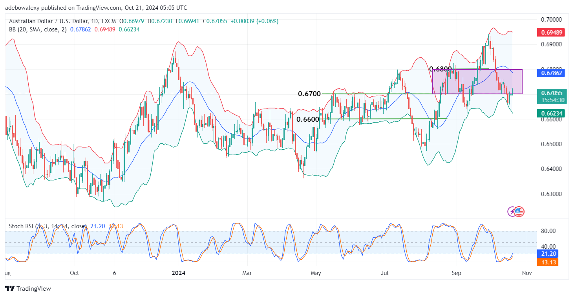Select the '0.6800' annotation label on the chart
This screenshot has width=574, height=297.
441,69
